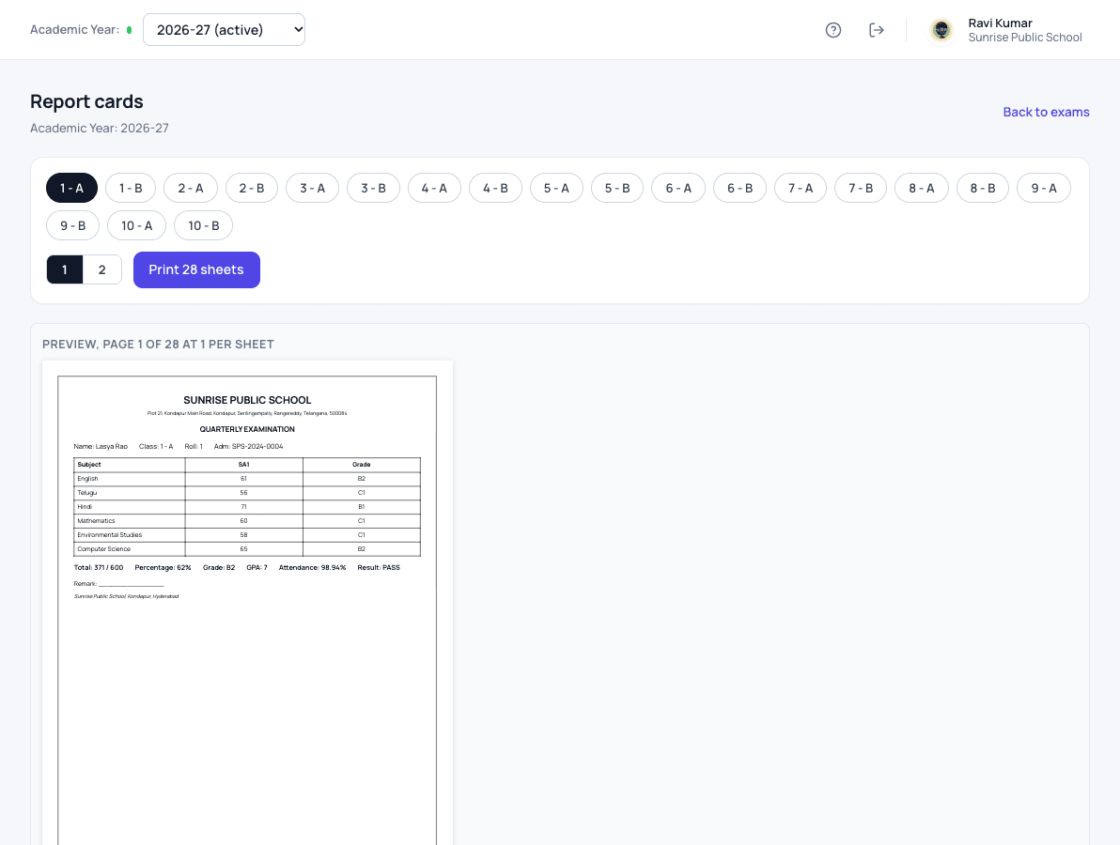Pick class 9 - A
Image resolution: width=1120 pixels, height=845 pixels.
click(1044, 188)
